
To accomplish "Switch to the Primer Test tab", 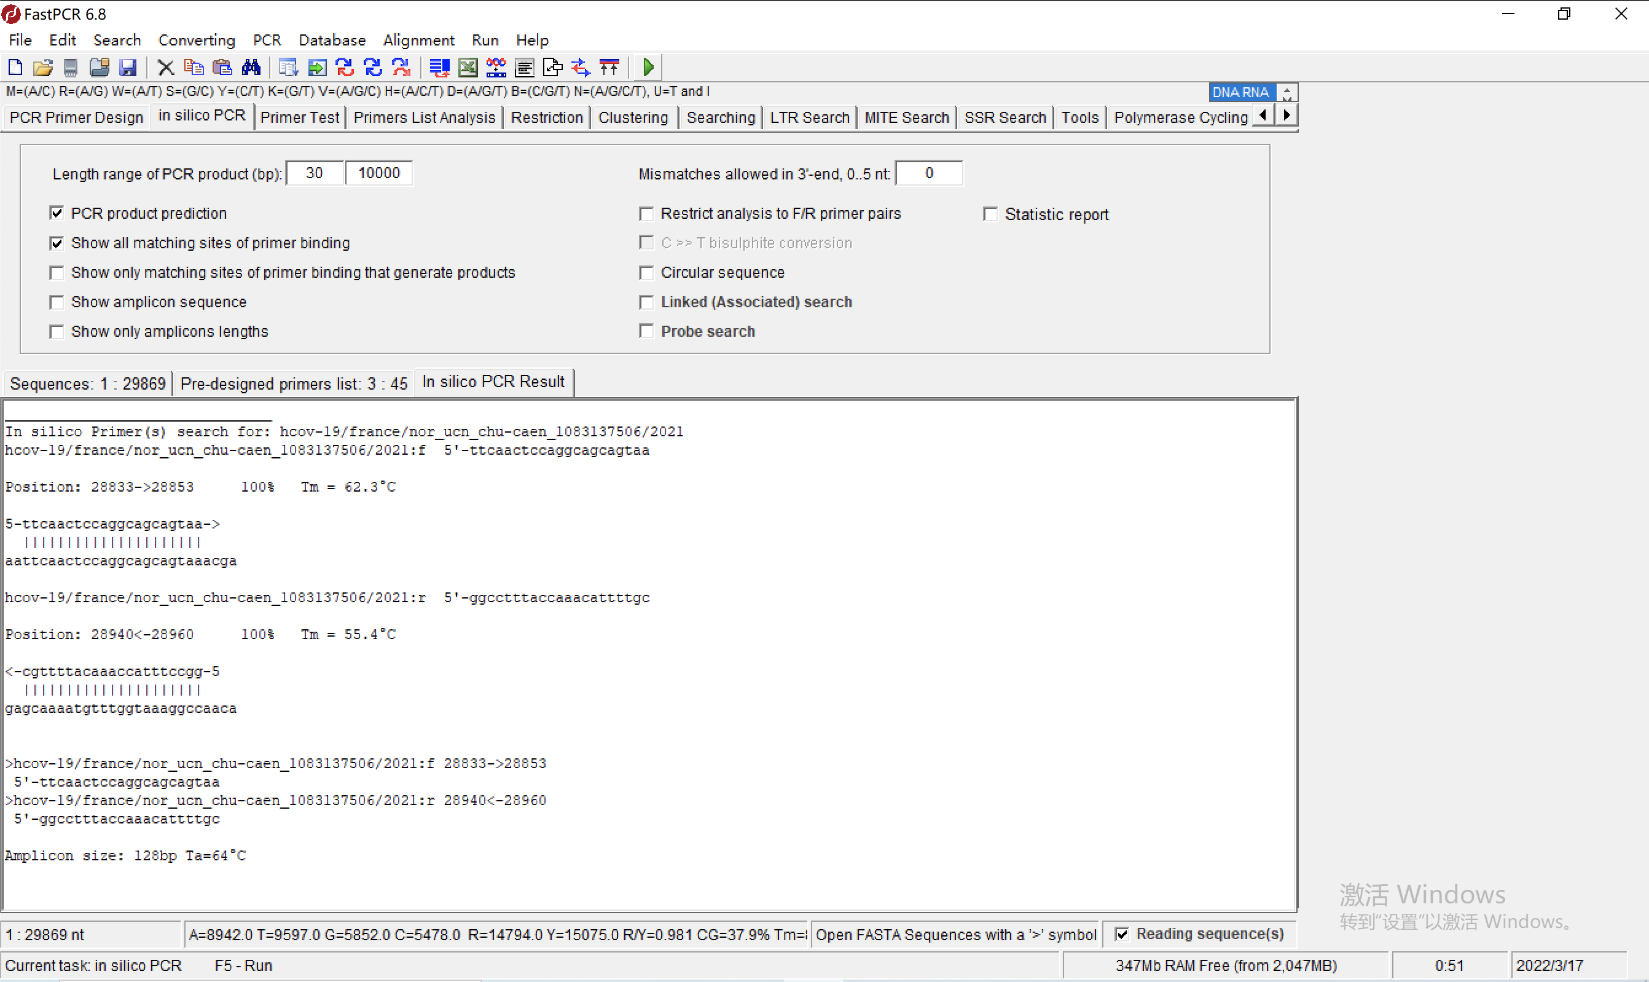I will tap(299, 117).
